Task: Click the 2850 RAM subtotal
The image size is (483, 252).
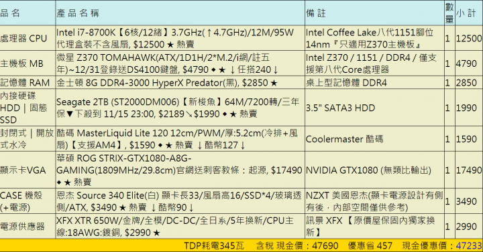Action: (x=466, y=83)
